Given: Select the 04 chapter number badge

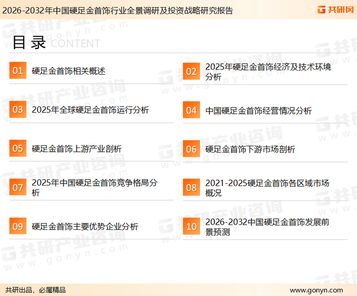Looking at the screenshot, I should point(191,110).
